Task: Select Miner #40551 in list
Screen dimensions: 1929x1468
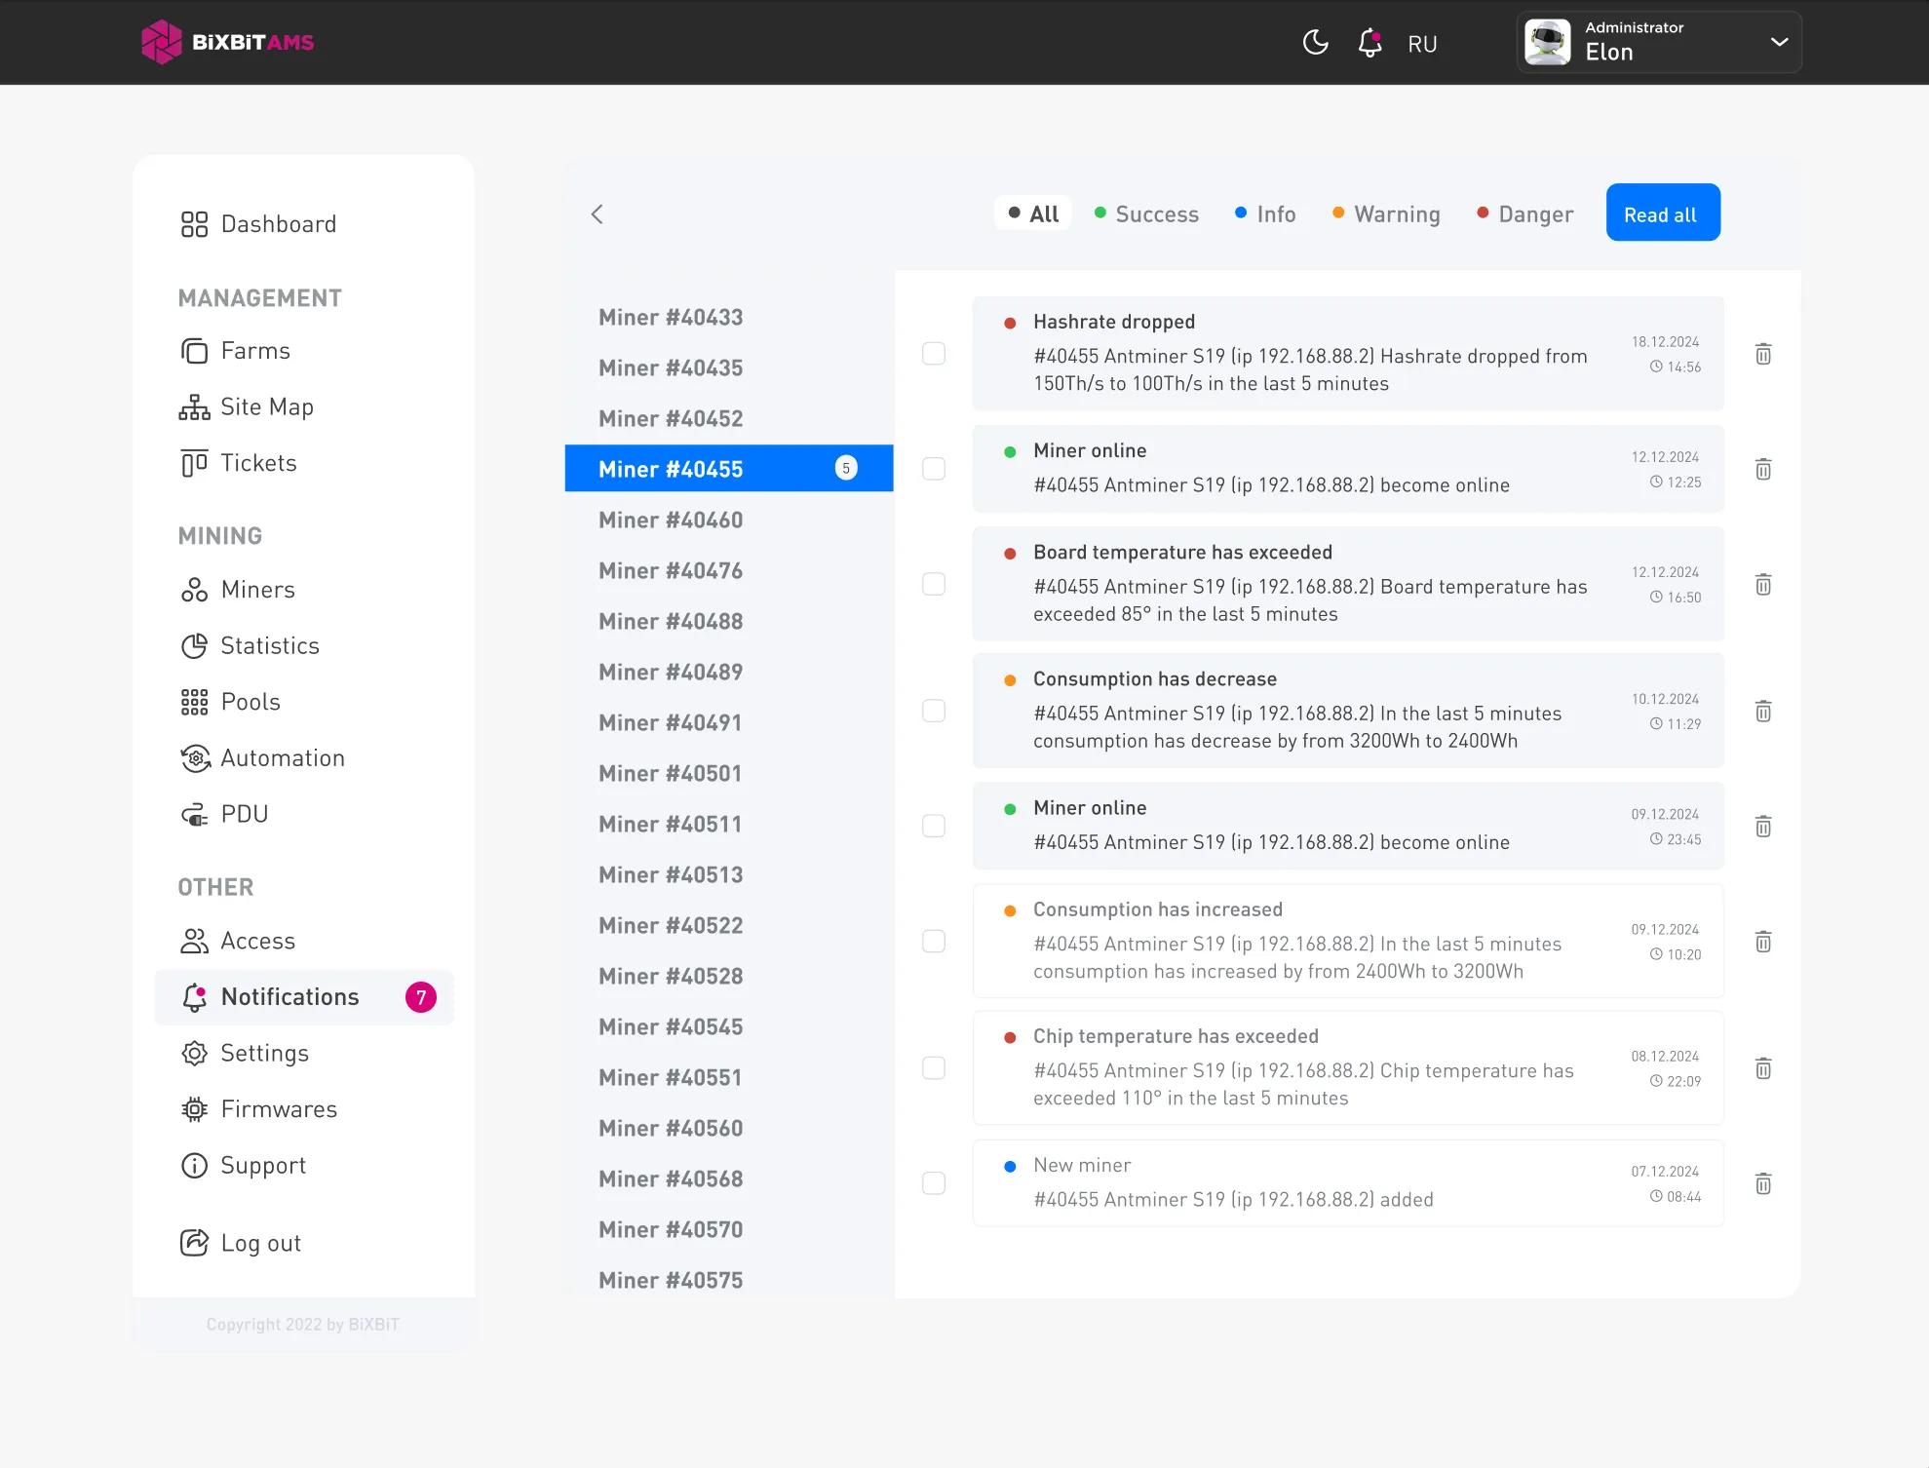Action: point(671,1077)
